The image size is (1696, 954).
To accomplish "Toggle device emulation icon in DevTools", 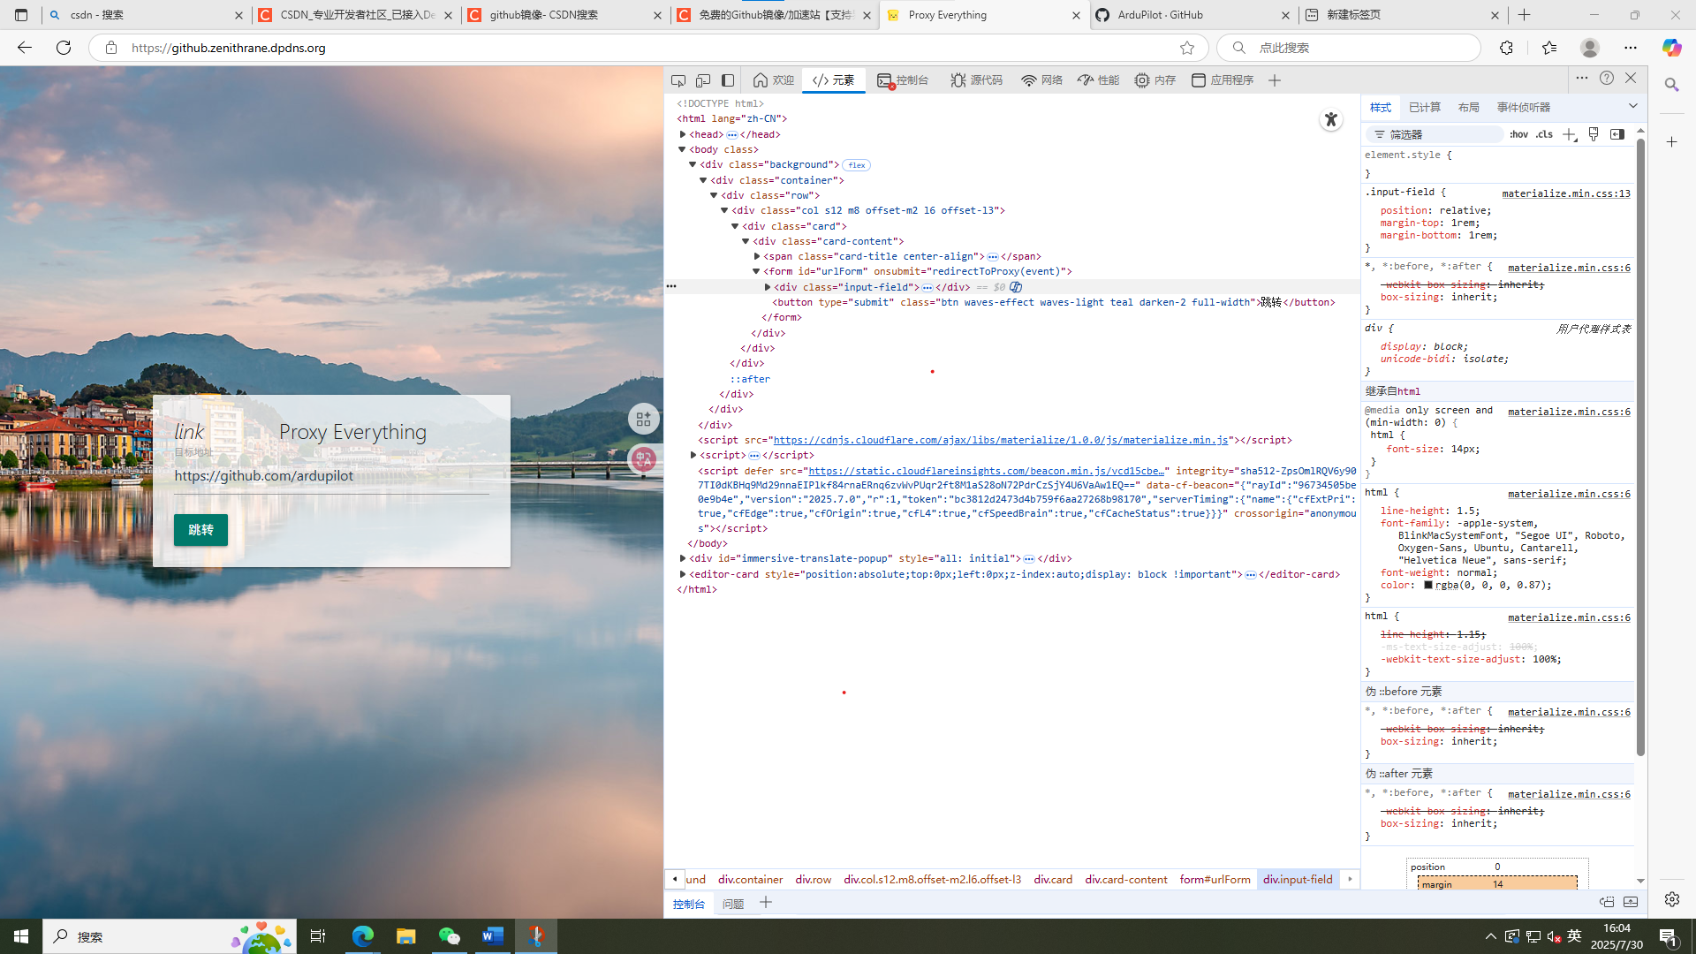I will pyautogui.click(x=703, y=80).
